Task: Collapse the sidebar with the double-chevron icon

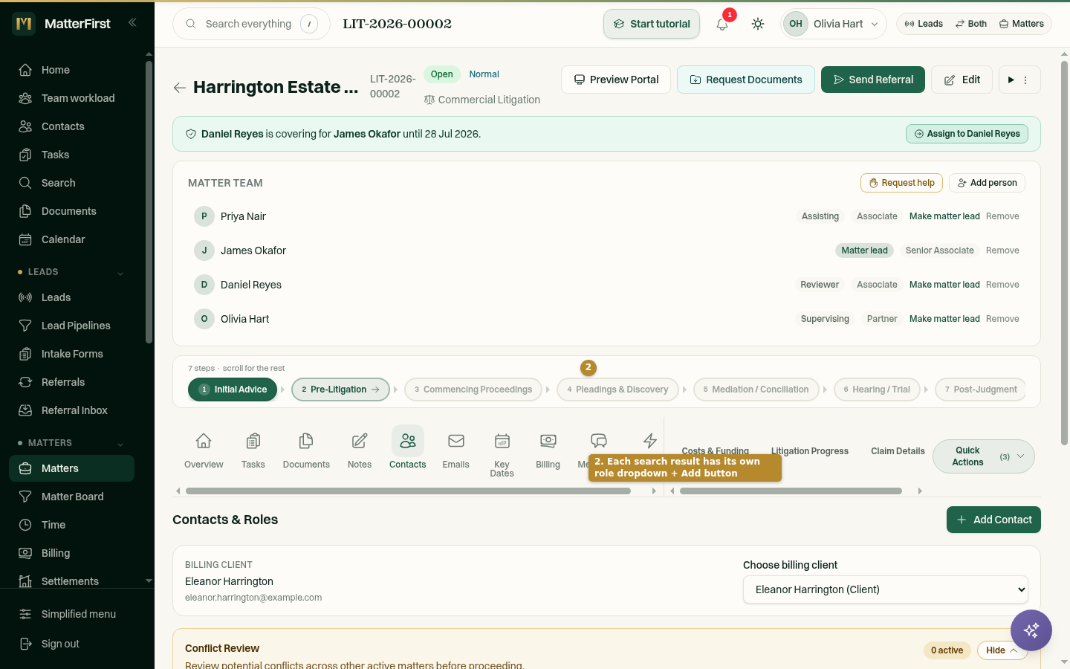Action: click(132, 22)
